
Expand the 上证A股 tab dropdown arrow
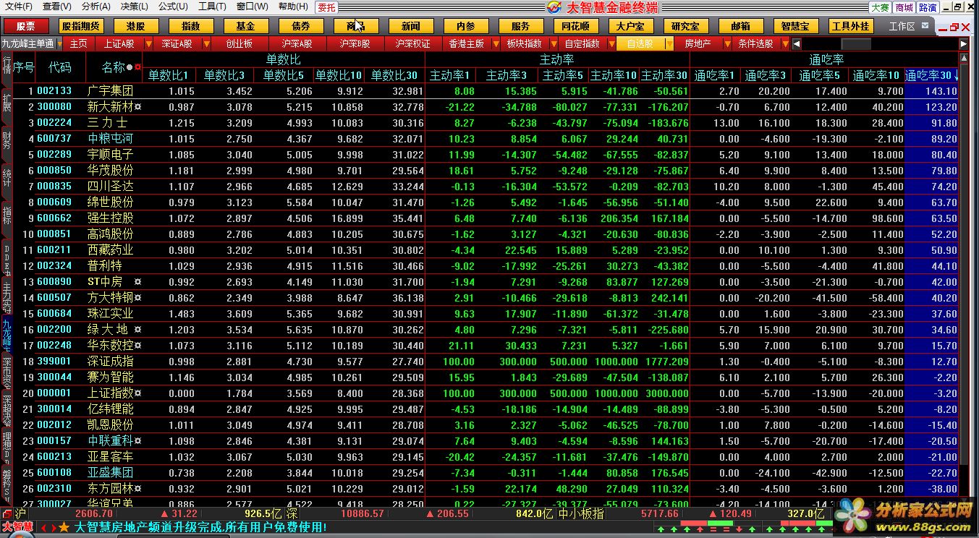pyautogui.click(x=150, y=44)
